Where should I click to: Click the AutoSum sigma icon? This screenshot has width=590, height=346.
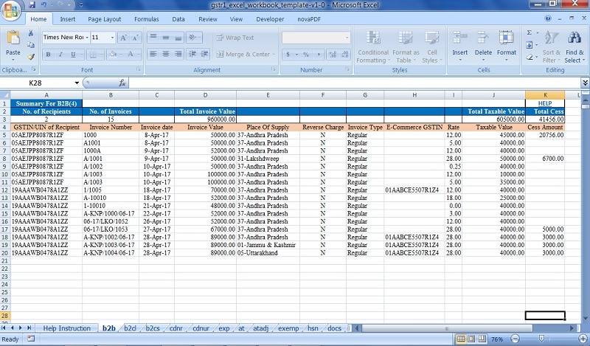529,32
